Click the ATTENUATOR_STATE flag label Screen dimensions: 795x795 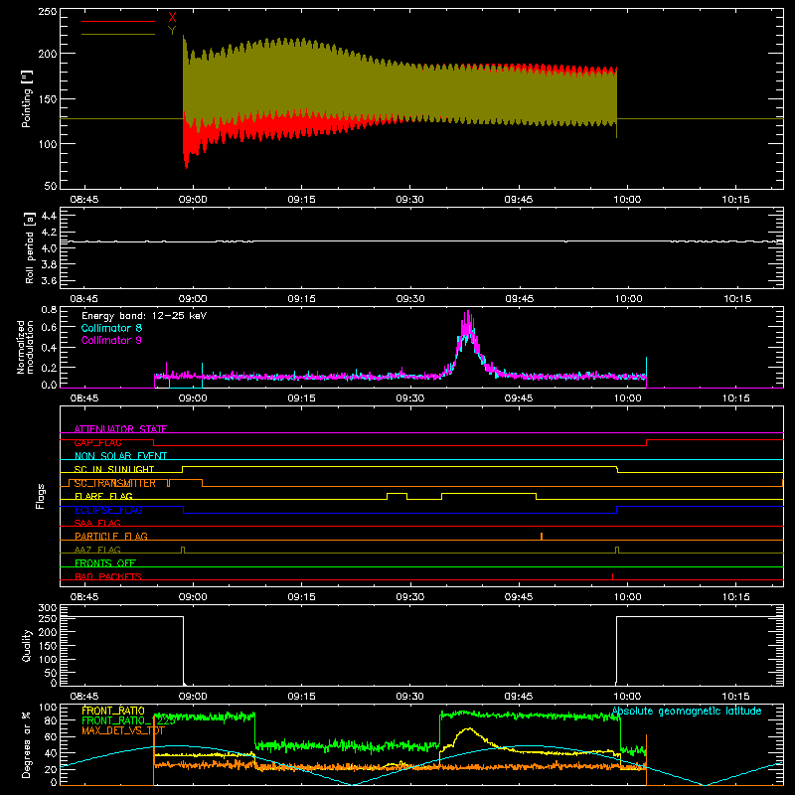120,429
